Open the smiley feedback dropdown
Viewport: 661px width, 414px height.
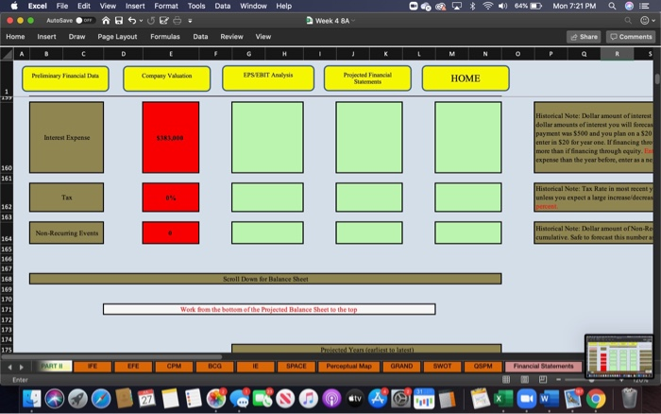pos(648,20)
